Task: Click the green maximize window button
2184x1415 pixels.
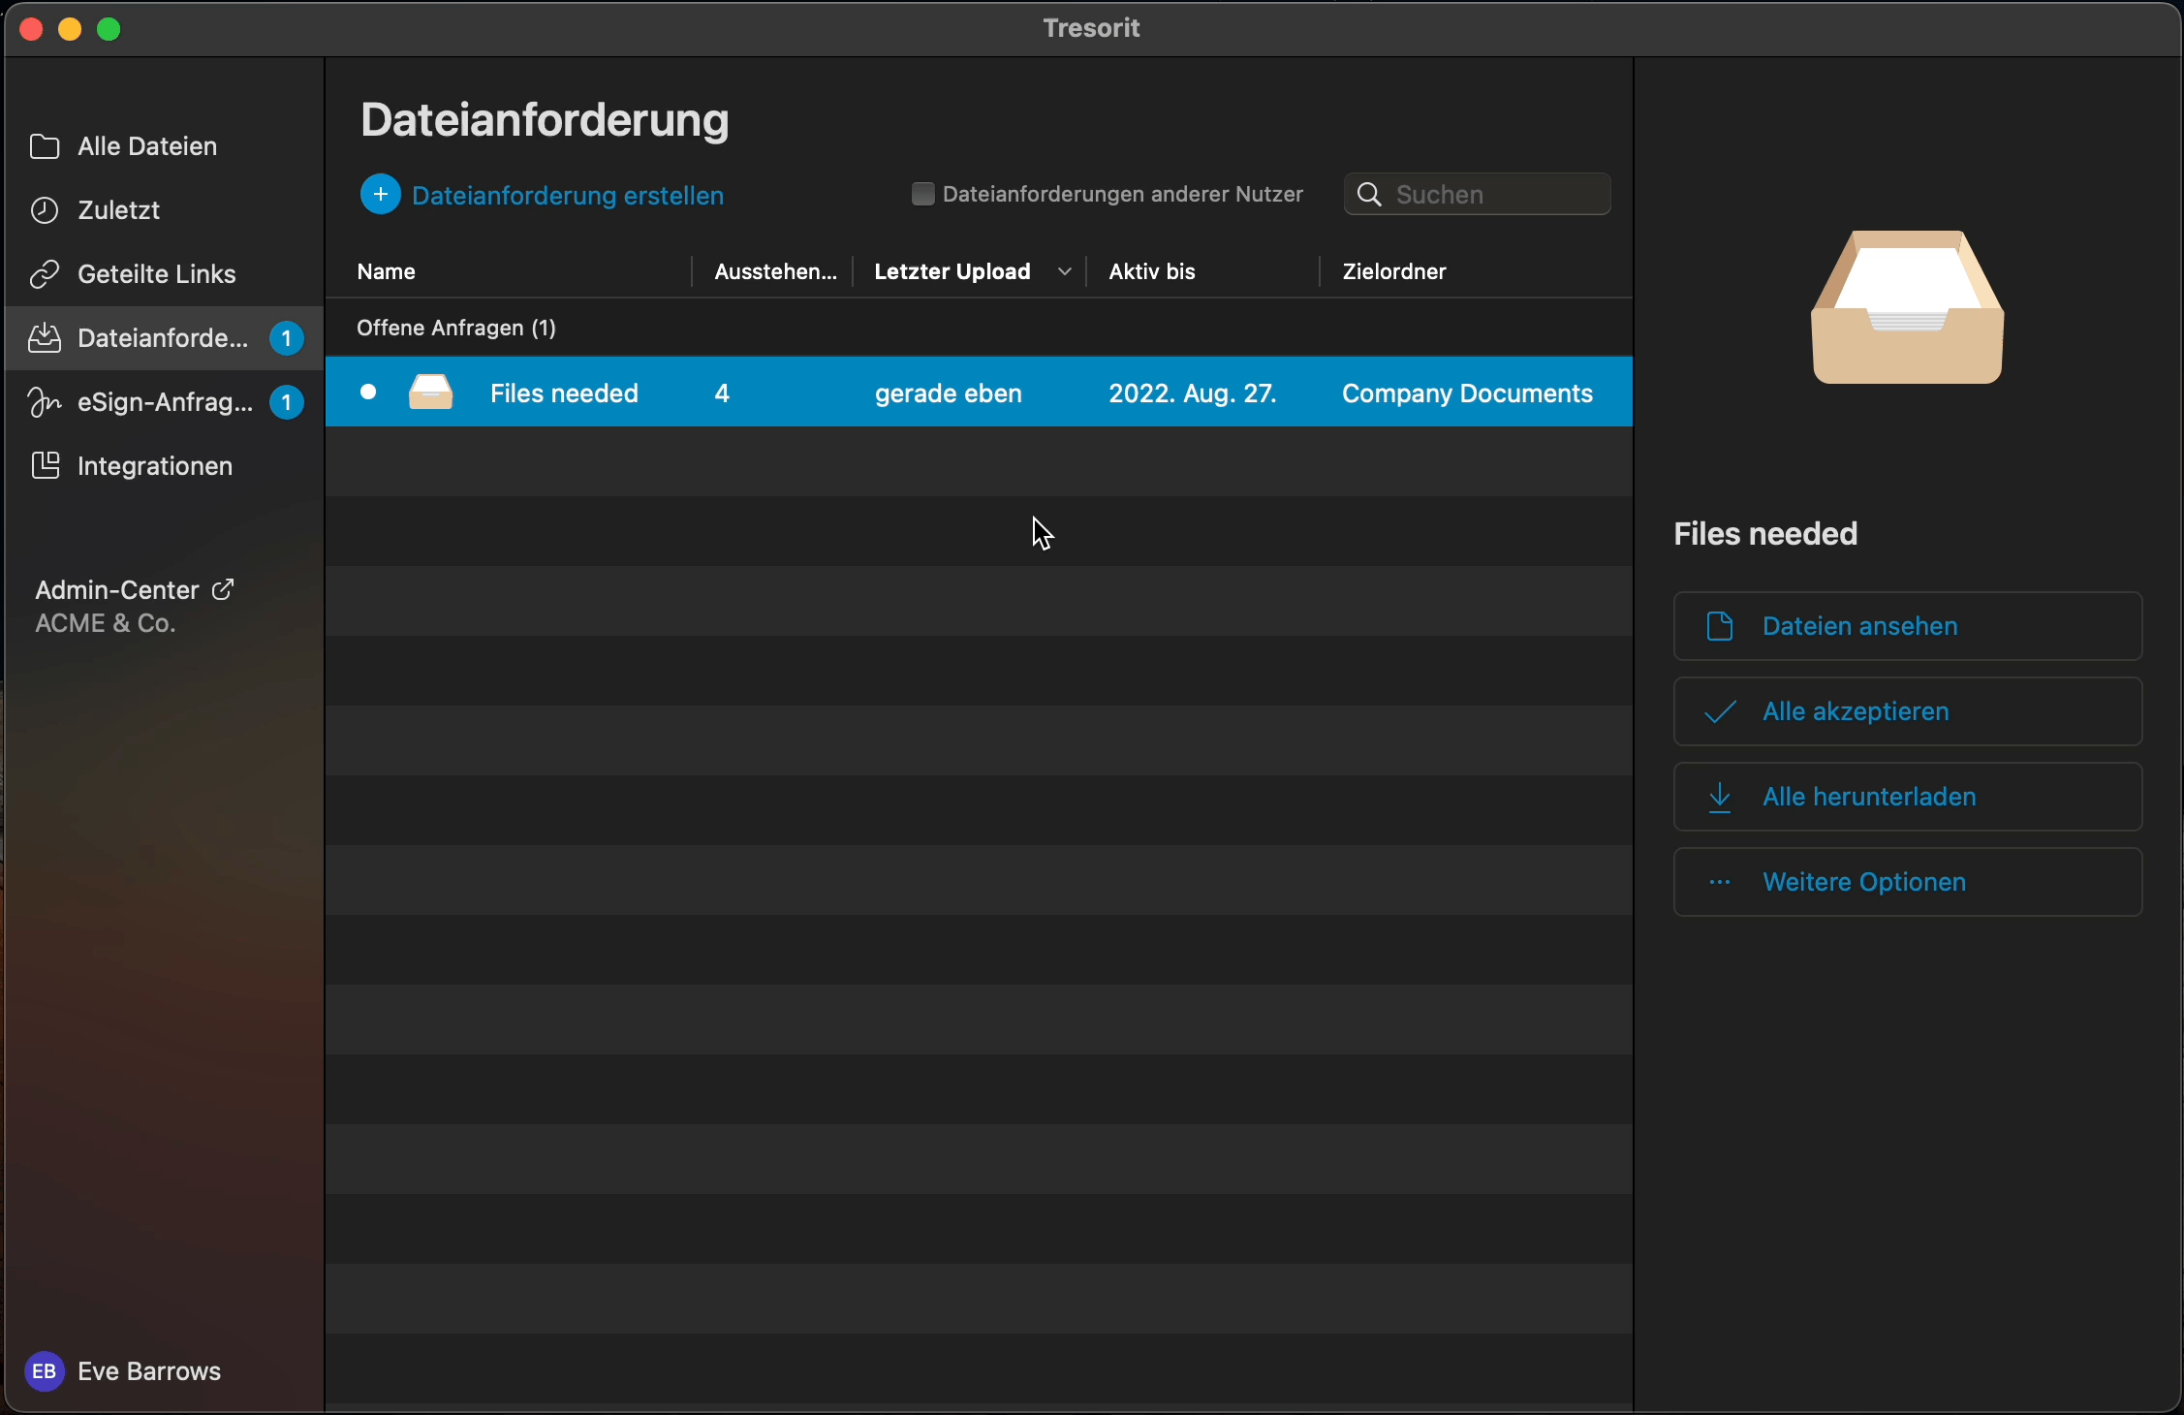Action: (x=109, y=29)
